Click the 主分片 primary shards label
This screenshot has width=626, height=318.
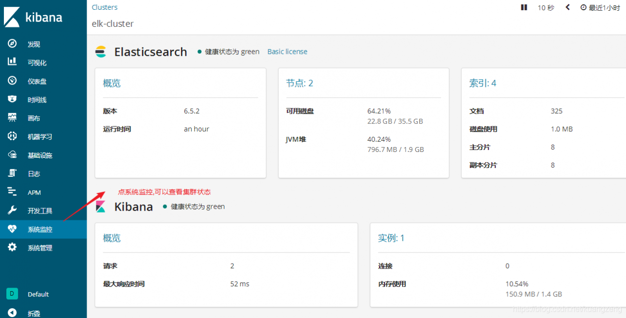pos(479,147)
